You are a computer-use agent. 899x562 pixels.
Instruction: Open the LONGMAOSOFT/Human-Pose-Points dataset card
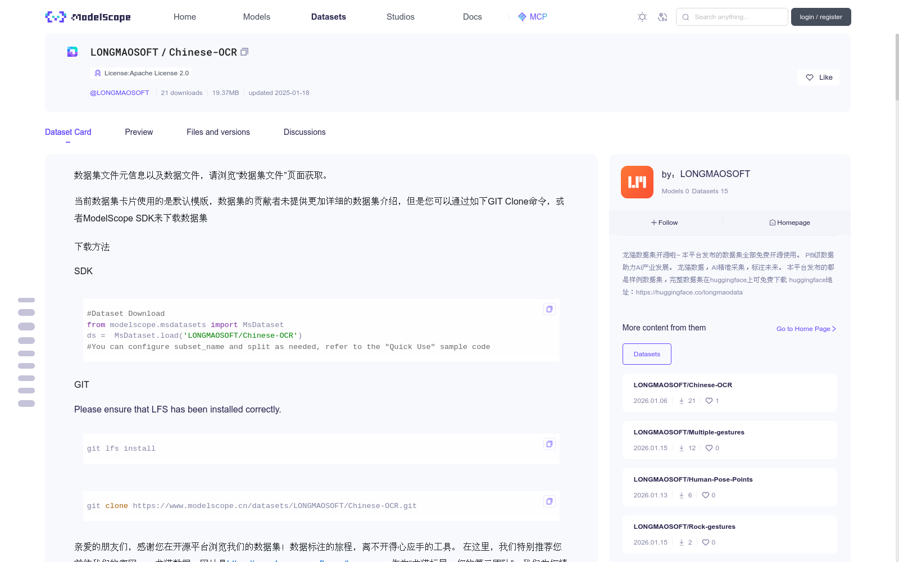(x=729, y=487)
